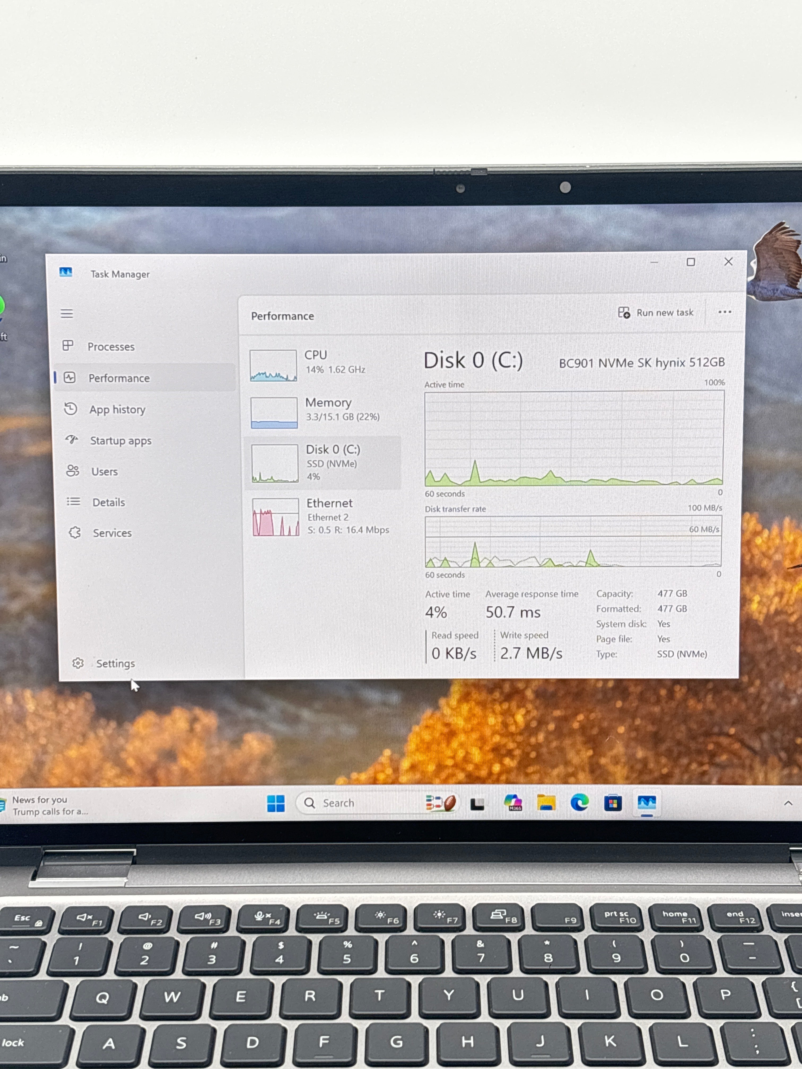
Task: Open Task Manager Settings
Action: click(x=115, y=663)
